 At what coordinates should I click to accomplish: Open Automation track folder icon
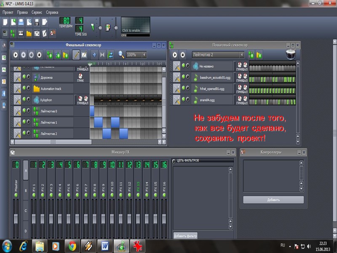click(36, 89)
